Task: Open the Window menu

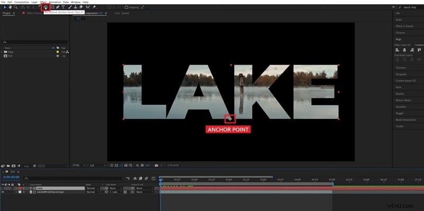Action: (76, 2)
